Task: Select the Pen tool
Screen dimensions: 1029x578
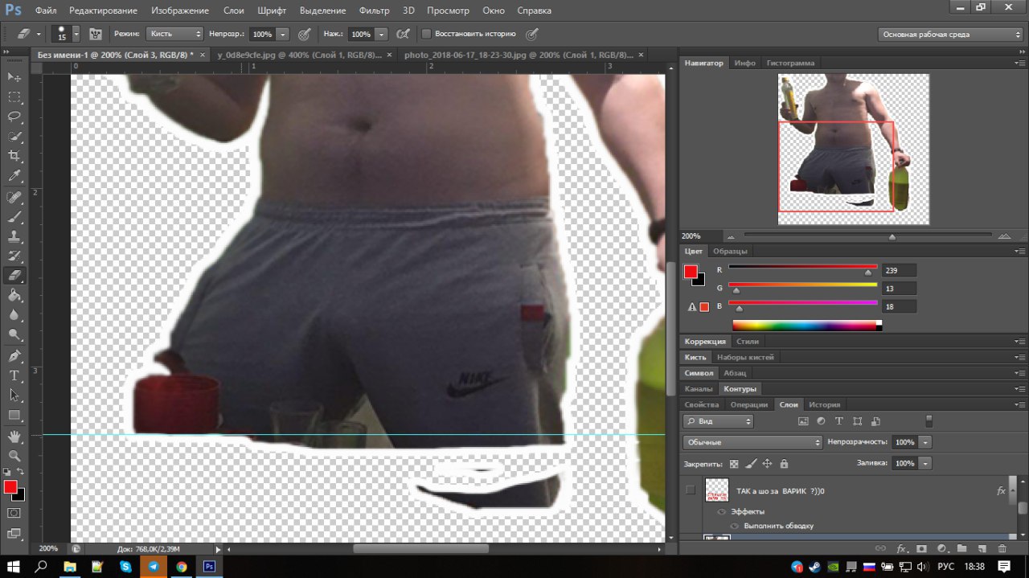Action: coord(14,355)
